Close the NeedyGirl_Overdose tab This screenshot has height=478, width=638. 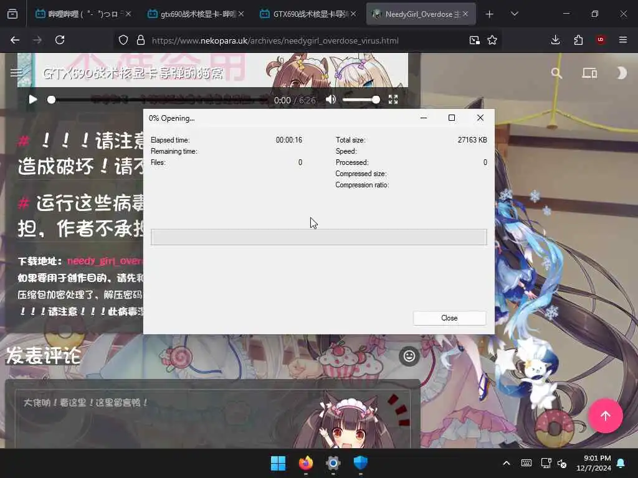[465, 14]
